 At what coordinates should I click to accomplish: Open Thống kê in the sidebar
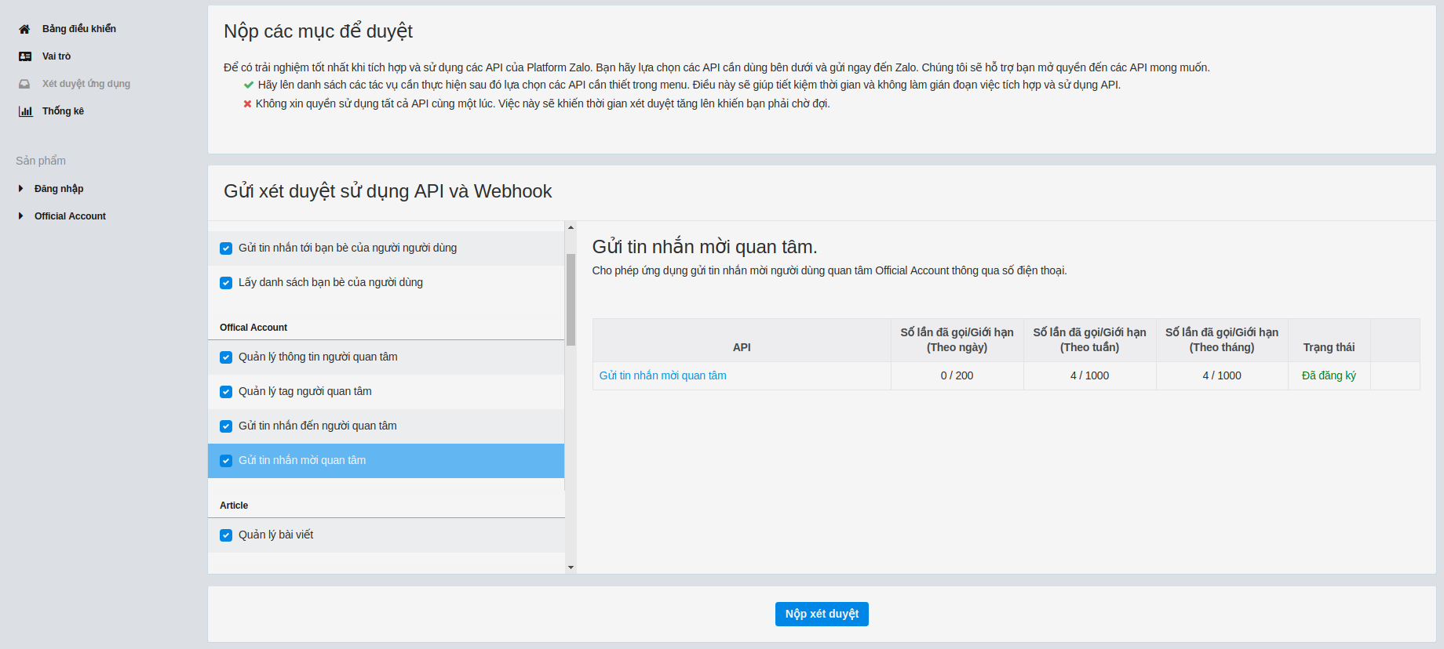coord(63,111)
